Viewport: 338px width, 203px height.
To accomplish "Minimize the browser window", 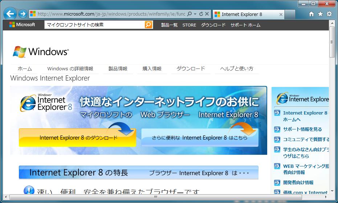I will click(x=304, y=4).
